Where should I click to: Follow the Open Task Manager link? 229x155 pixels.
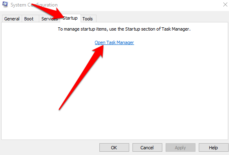114,42
